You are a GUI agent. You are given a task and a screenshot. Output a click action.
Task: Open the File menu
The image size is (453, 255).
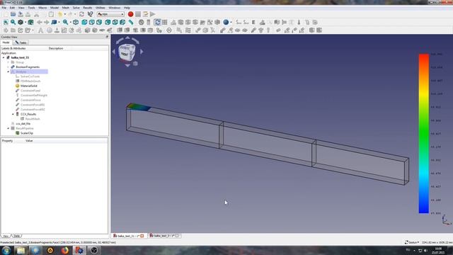click(x=4, y=8)
